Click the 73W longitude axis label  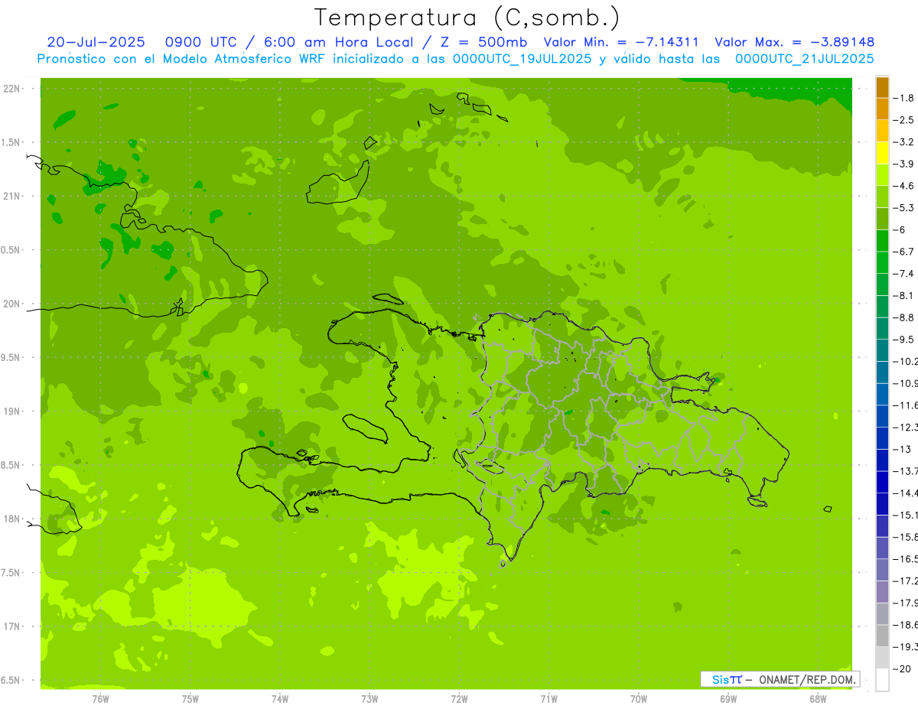tap(369, 699)
